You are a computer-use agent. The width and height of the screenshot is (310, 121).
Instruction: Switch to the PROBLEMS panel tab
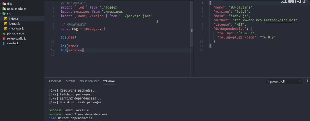[x=55, y=81]
